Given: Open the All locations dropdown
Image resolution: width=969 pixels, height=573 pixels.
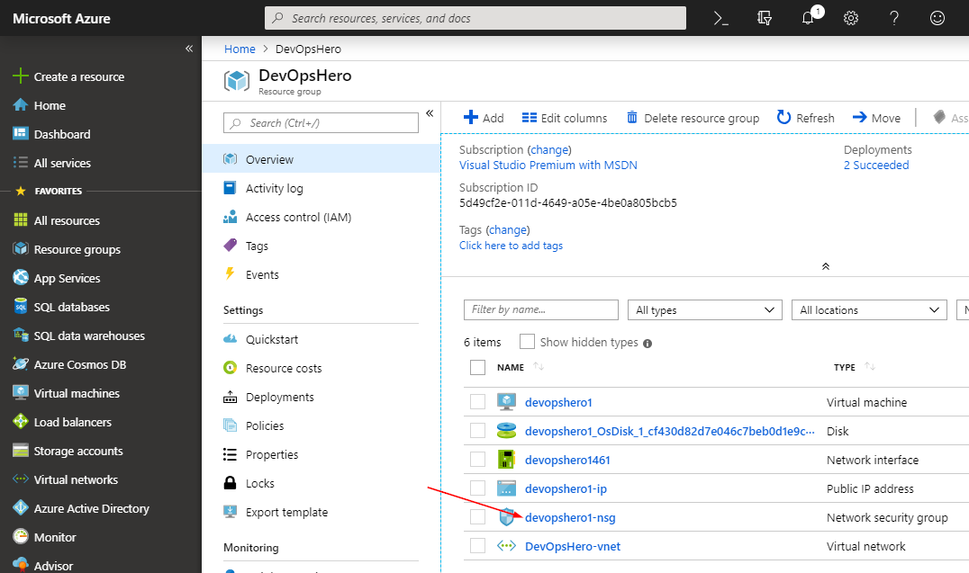Looking at the screenshot, I should pyautogui.click(x=869, y=310).
